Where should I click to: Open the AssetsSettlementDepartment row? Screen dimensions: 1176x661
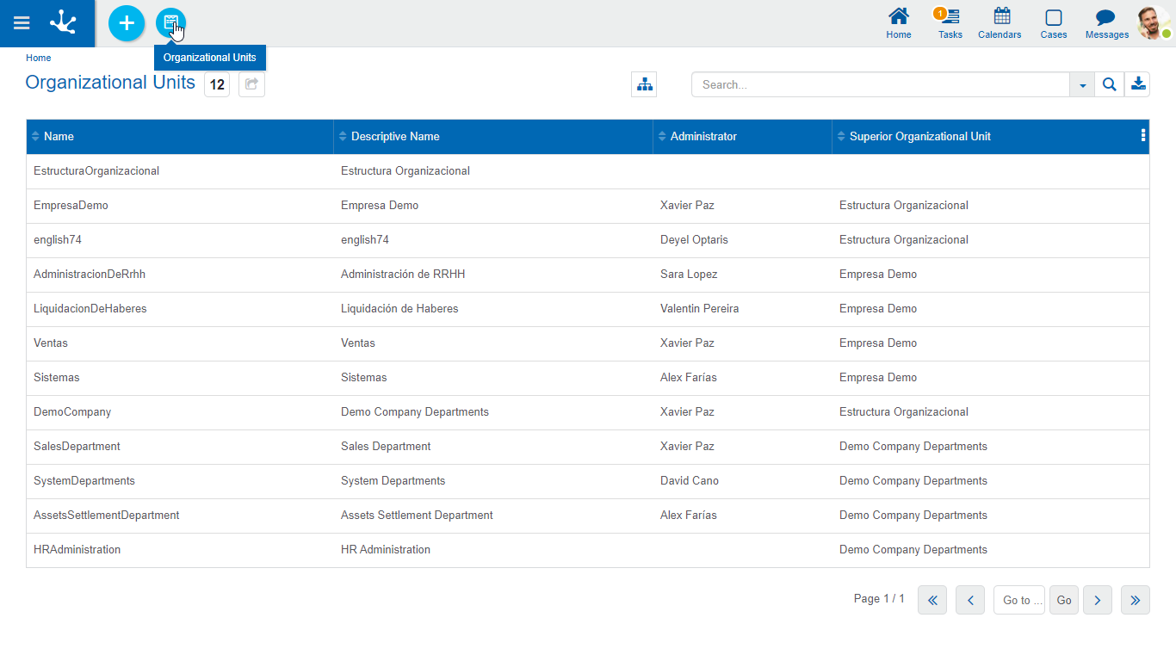[588, 516]
